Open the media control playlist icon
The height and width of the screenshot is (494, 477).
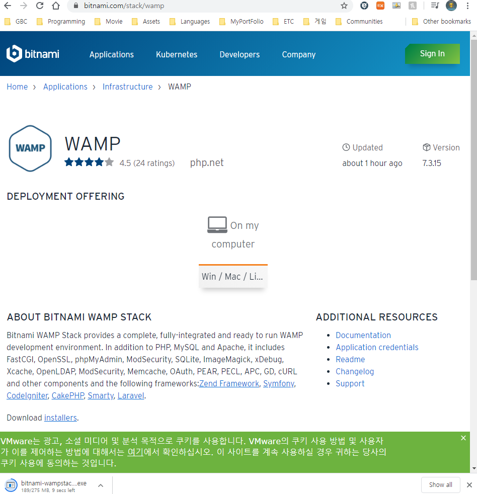point(435,6)
